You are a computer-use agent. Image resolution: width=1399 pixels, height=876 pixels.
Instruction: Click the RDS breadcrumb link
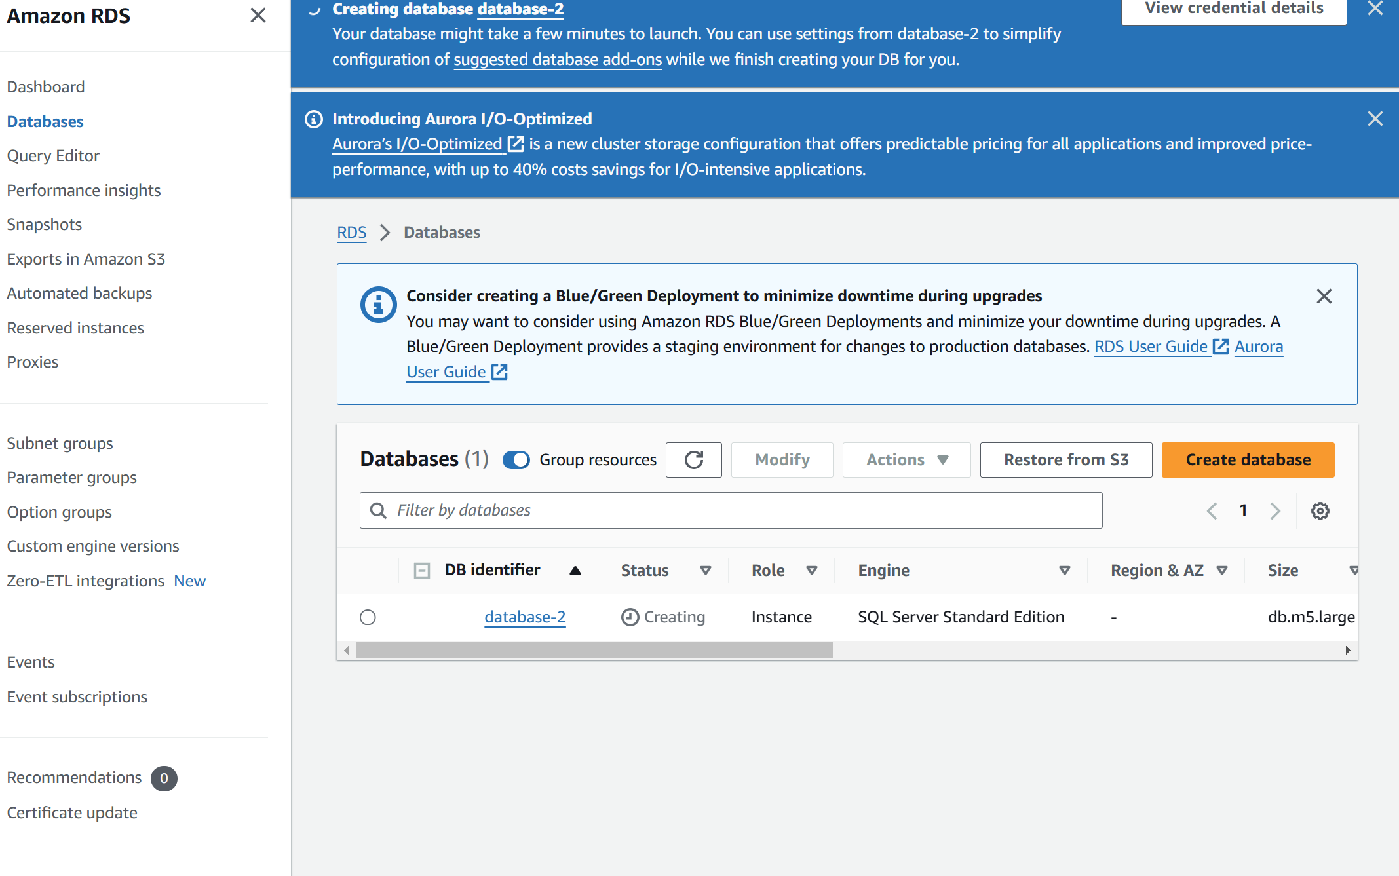(x=352, y=233)
